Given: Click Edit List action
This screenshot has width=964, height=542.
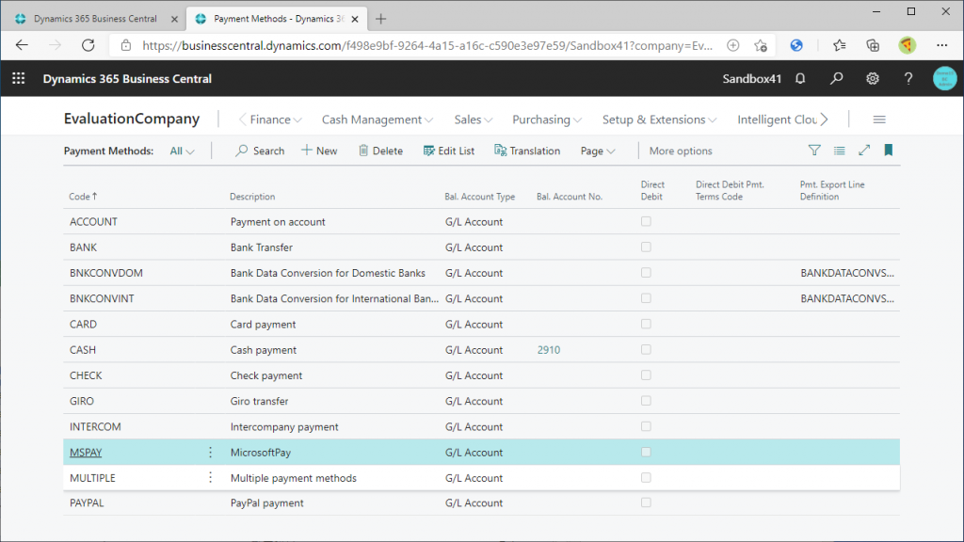Looking at the screenshot, I should tap(449, 151).
